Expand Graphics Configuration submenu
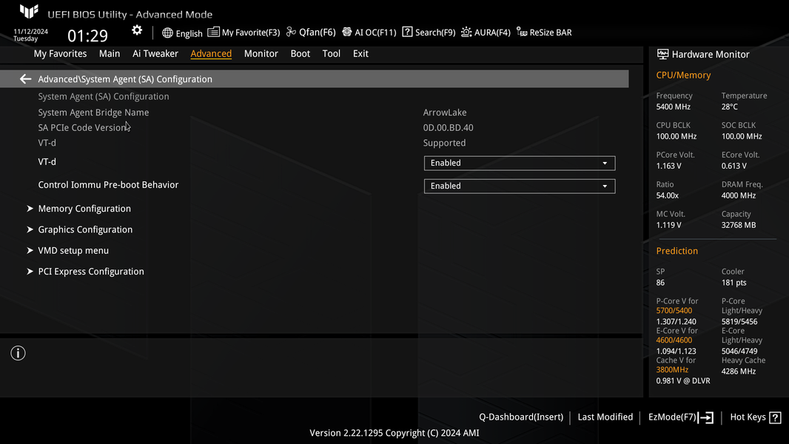 (x=85, y=230)
